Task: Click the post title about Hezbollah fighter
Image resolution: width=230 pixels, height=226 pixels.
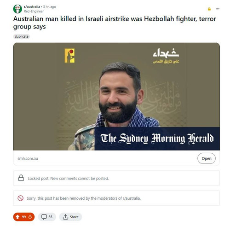Action: coord(115,23)
